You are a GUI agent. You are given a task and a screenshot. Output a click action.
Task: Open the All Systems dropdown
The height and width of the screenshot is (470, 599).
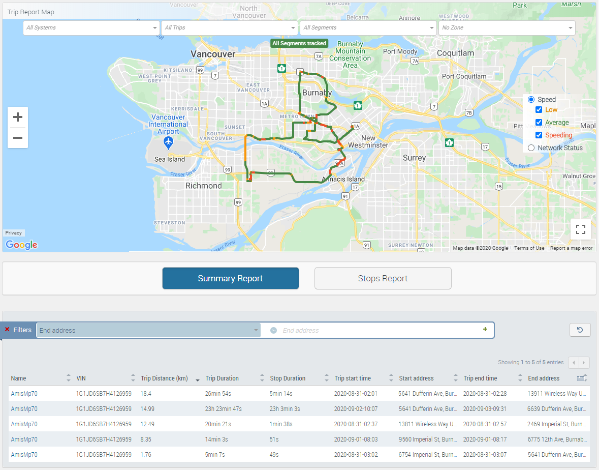coord(91,28)
